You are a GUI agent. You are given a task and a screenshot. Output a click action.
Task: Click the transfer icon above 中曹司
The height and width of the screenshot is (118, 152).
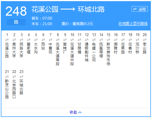50,40
